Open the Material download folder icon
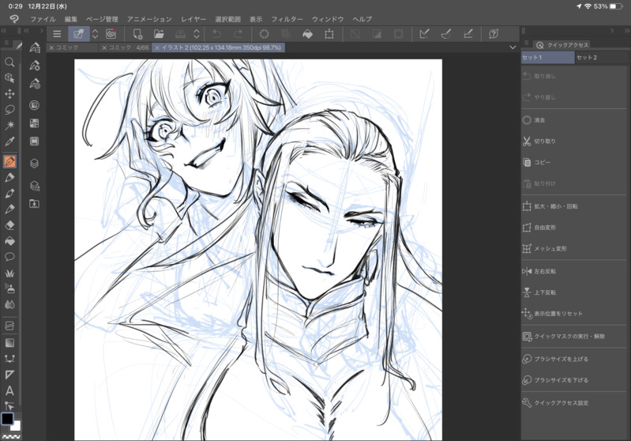The image size is (631, 441). point(35,204)
